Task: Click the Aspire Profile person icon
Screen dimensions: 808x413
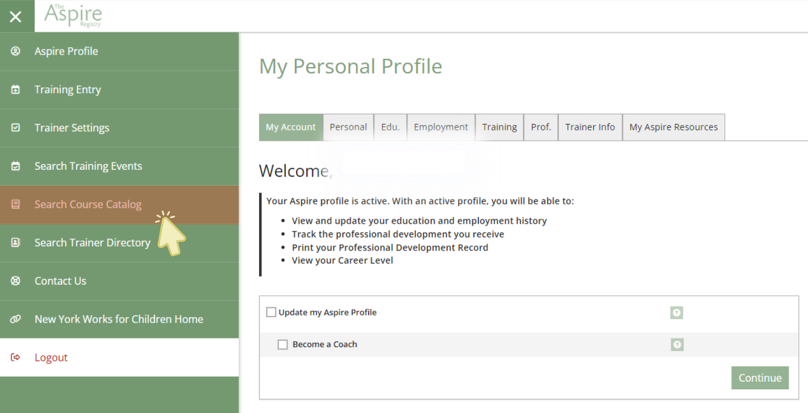Action: [15, 51]
